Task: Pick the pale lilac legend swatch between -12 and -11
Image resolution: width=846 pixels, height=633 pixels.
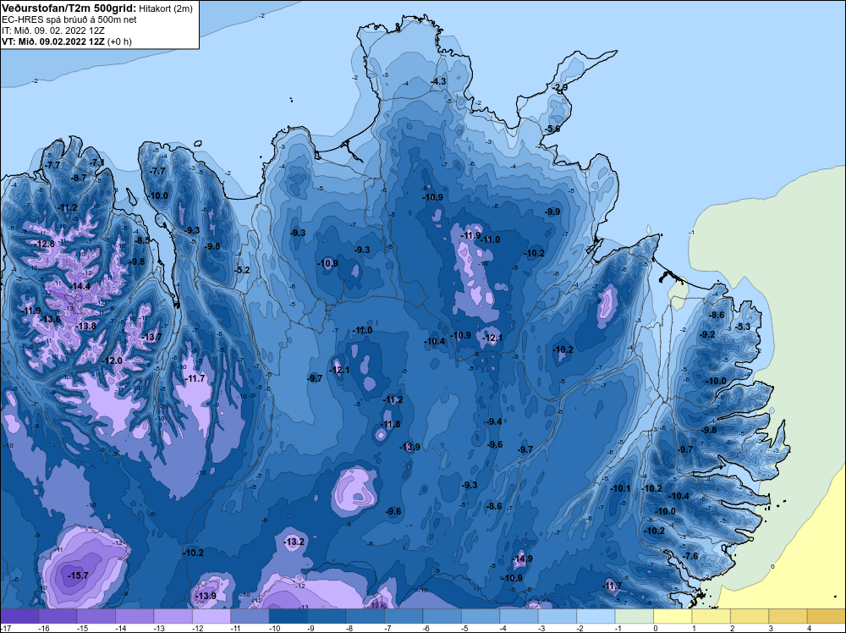Action: (x=211, y=616)
